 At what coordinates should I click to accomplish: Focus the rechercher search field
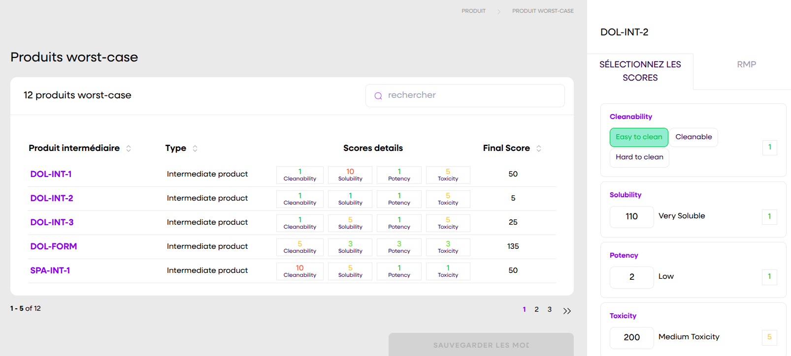(x=465, y=95)
